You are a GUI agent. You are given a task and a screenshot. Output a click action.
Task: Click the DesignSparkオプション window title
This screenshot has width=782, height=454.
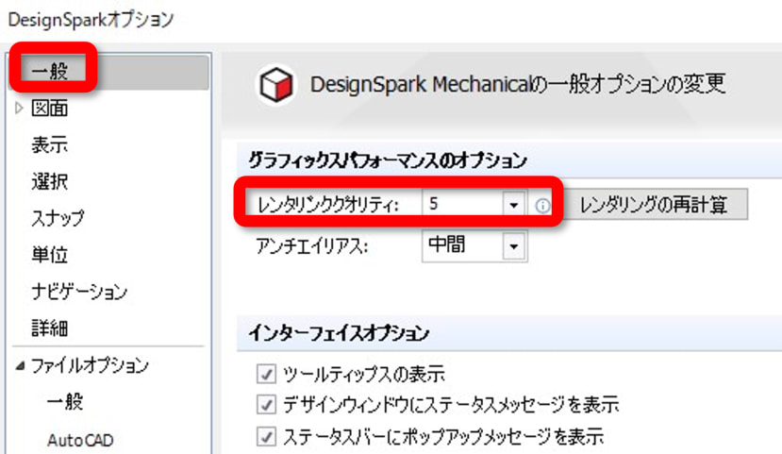(91, 20)
